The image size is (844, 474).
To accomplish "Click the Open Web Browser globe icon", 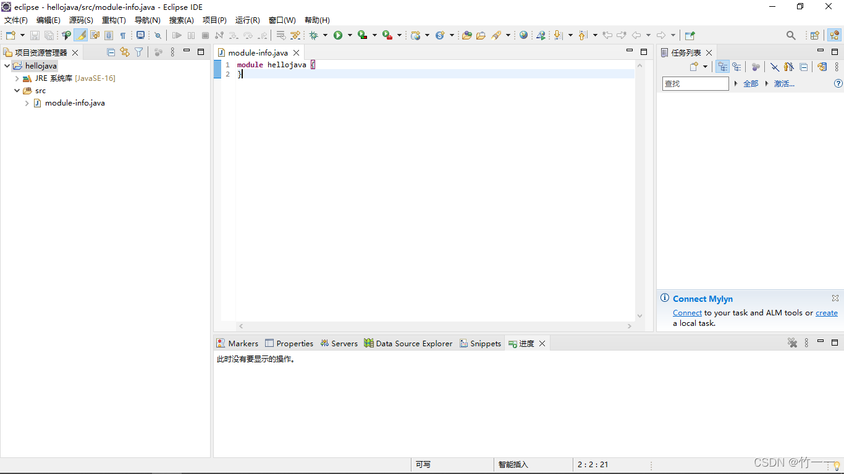I will point(524,35).
